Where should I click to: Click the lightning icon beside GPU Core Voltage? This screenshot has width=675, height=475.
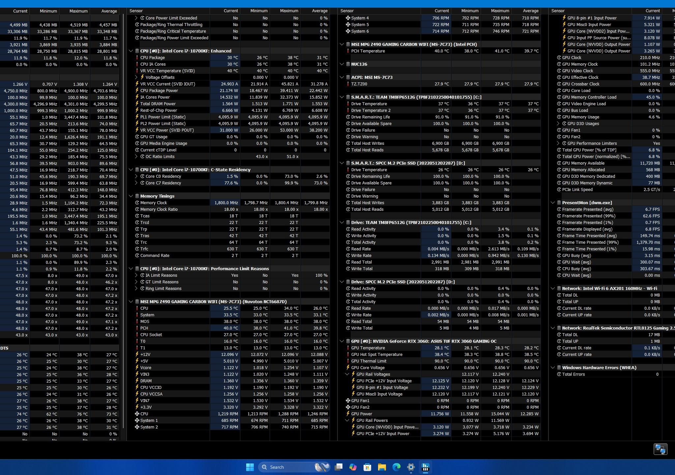[348, 367]
